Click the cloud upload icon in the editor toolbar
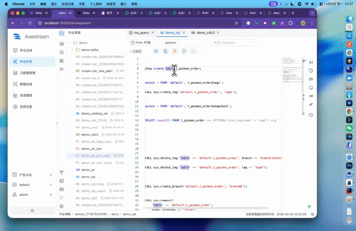Screen dimensions: 356x231 [x=156, y=51]
